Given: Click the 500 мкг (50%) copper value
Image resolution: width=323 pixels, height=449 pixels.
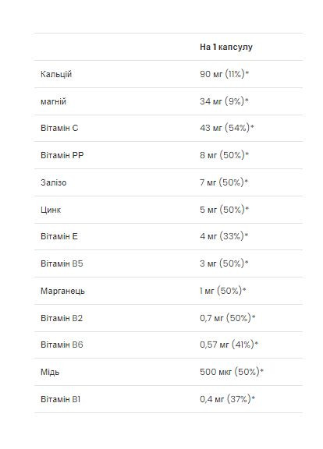Looking at the screenshot, I should [x=232, y=372].
